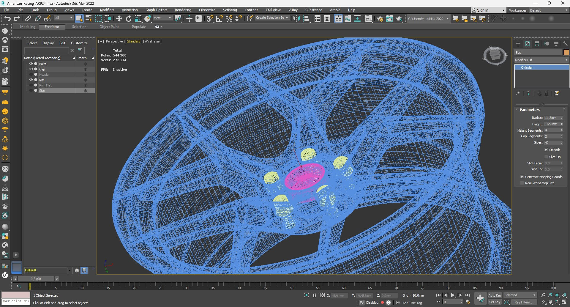
Task: Toggle Angle Snap in main toolbar
Action: [x=219, y=19]
